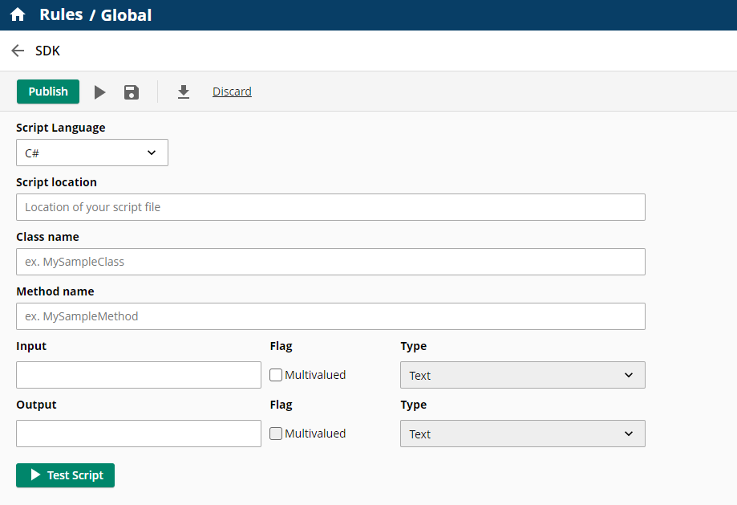Open the Script Language dropdown
The height and width of the screenshot is (505, 737).
[92, 153]
